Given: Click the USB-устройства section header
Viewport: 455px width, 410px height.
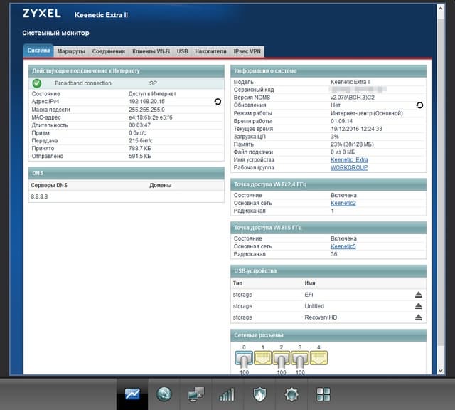Looking at the screenshot, I should [x=328, y=271].
